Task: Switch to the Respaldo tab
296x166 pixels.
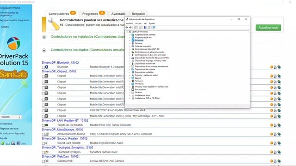Action: coord(139,14)
